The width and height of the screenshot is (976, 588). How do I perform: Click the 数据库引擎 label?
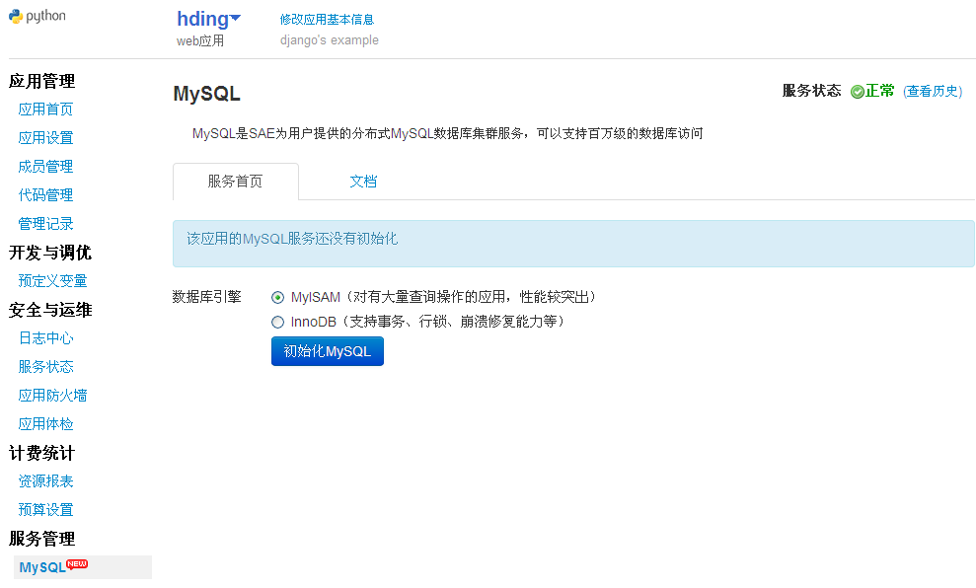pyautogui.click(x=206, y=297)
